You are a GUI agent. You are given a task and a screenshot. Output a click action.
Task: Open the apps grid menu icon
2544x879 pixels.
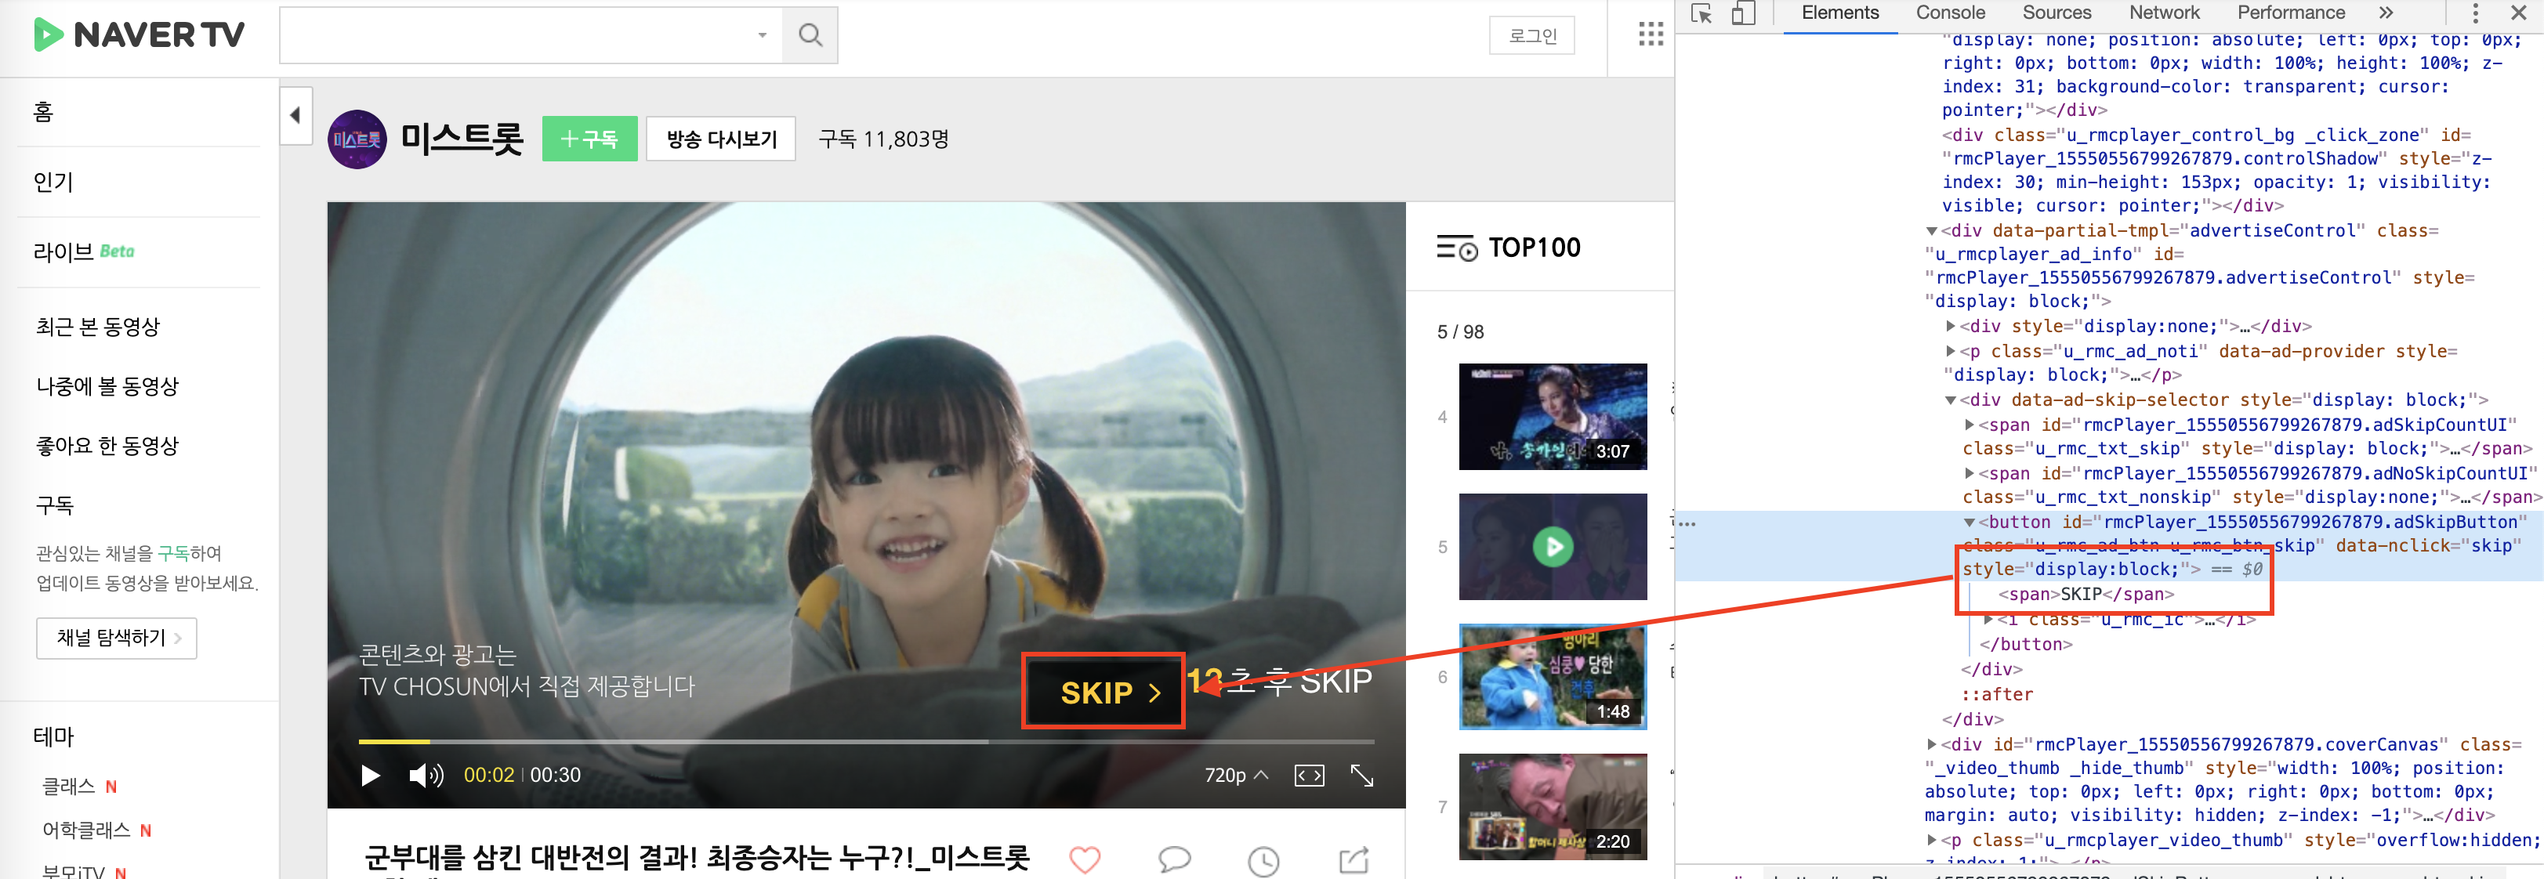[x=1651, y=34]
